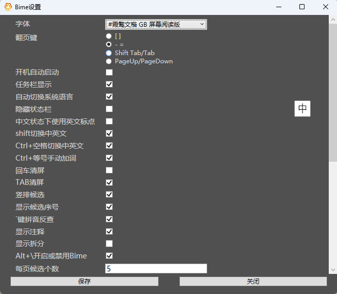Click the 每页候选个数 input field
This screenshot has height=294, width=337.
(156, 268)
